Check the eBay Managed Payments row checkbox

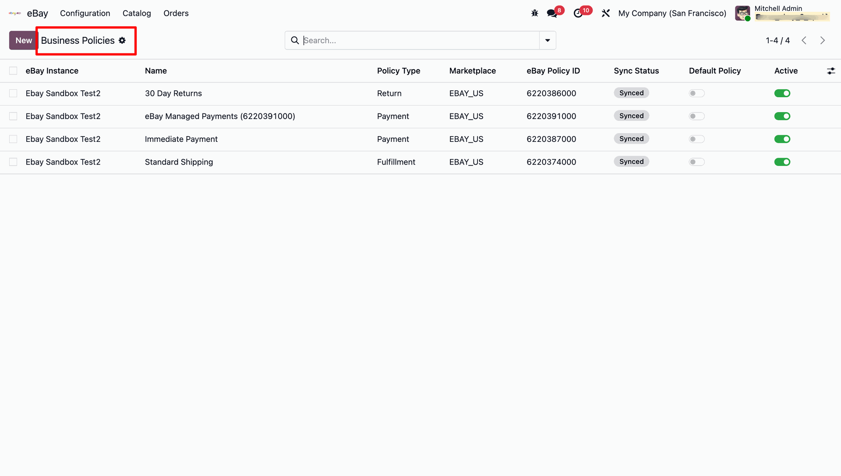[x=13, y=116]
